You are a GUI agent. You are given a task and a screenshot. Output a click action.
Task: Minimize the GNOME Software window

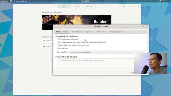click(129, 6)
